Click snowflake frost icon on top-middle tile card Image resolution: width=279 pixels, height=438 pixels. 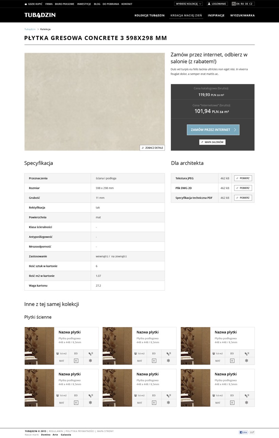(x=168, y=361)
